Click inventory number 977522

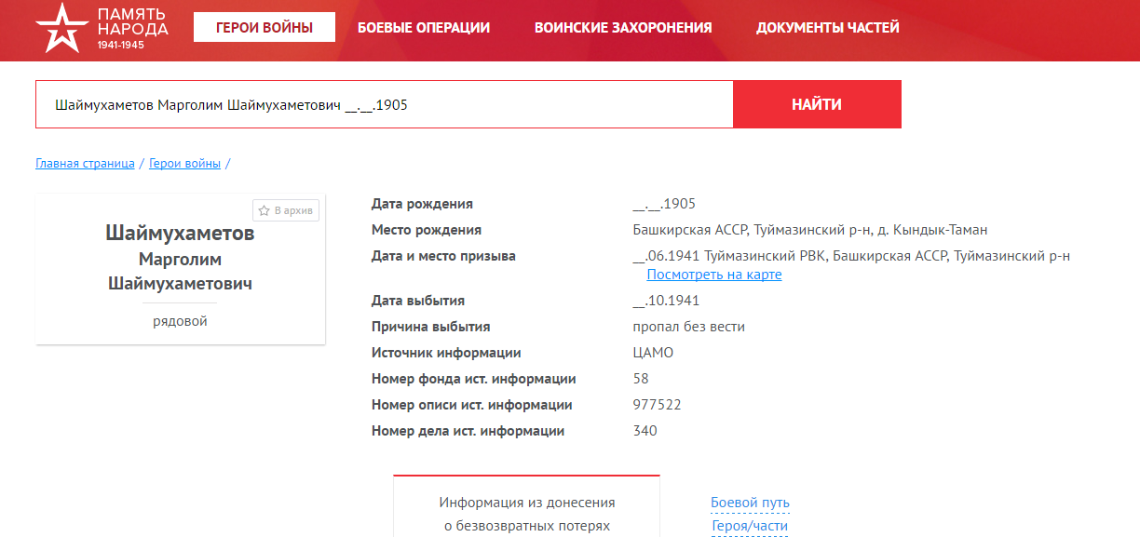pyautogui.click(x=657, y=405)
